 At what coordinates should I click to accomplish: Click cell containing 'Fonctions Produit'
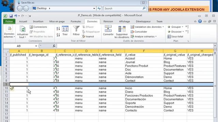click(x=144, y=66)
